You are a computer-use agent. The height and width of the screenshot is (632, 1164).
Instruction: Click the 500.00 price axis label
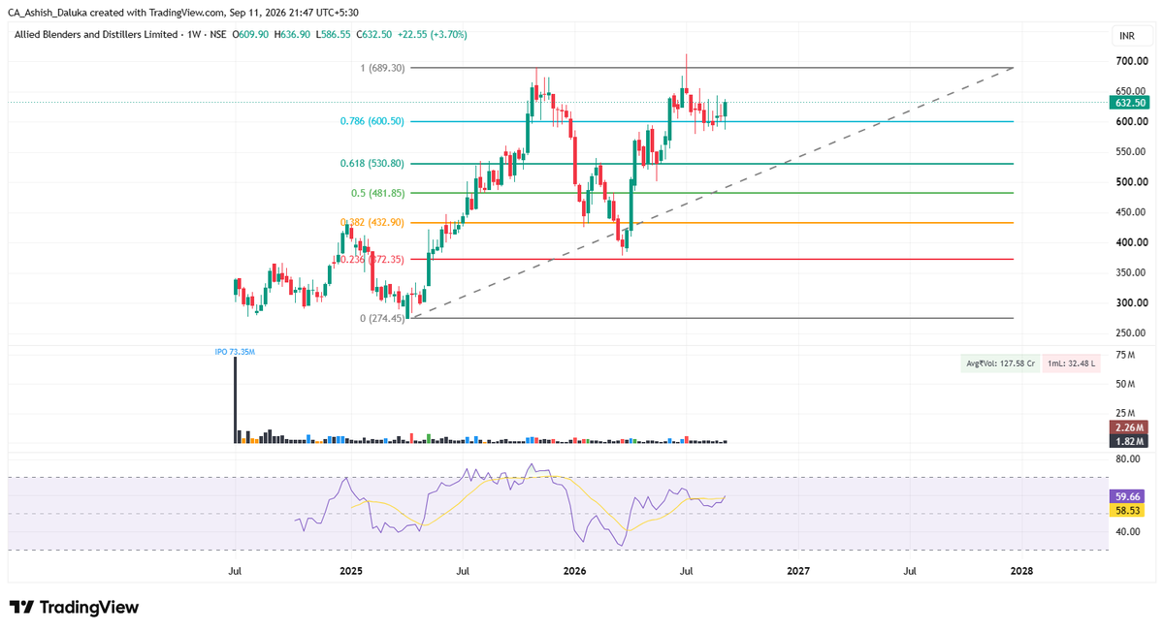1130,182
